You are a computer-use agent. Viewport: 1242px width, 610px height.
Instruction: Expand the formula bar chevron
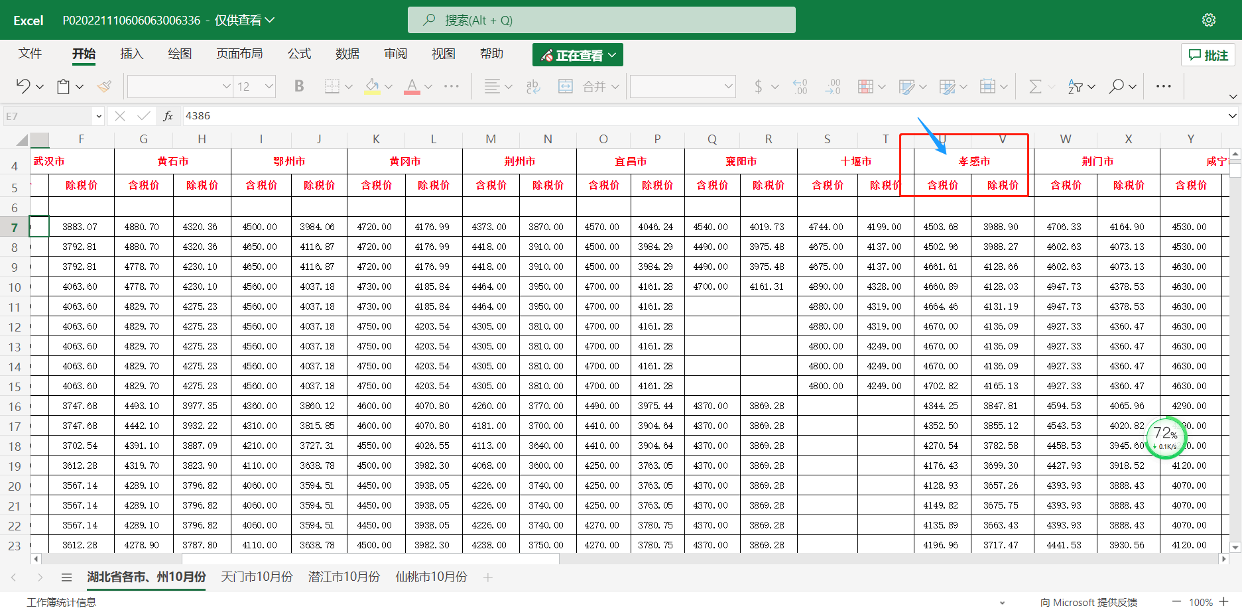(x=1232, y=116)
